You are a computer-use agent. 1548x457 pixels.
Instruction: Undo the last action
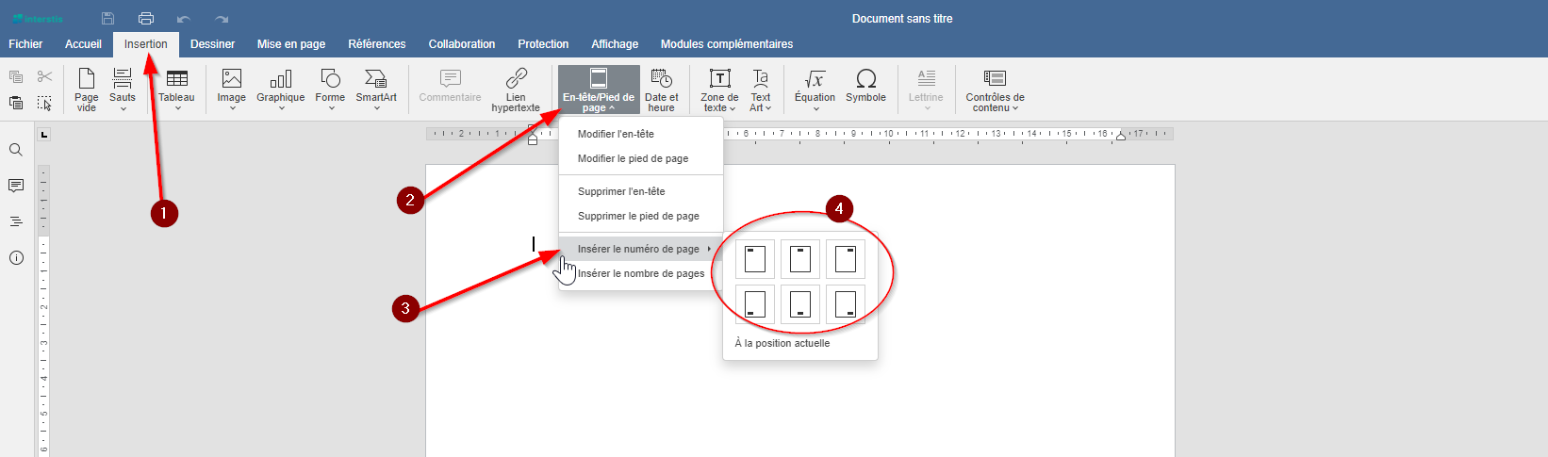point(184,19)
